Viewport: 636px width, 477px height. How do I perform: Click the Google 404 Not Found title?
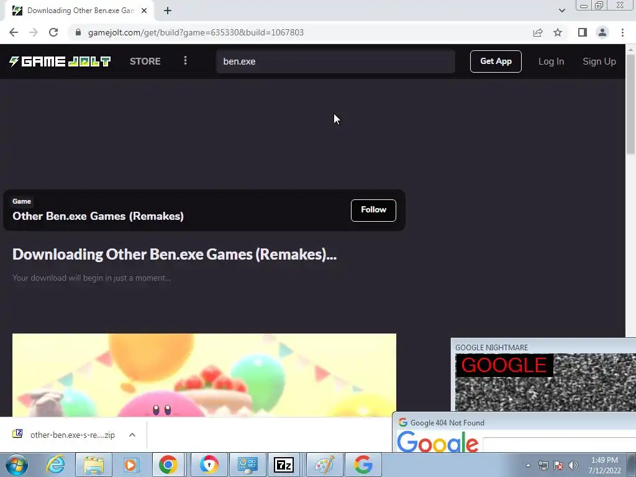click(x=447, y=422)
